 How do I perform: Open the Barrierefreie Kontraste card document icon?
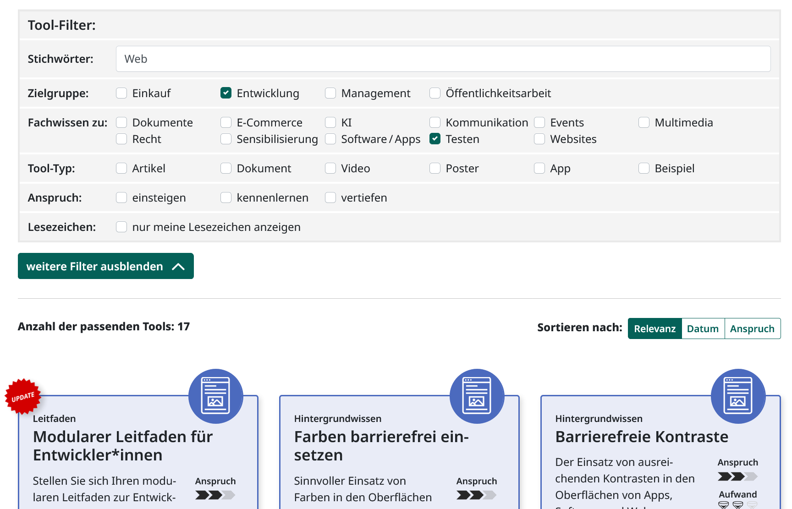738,396
